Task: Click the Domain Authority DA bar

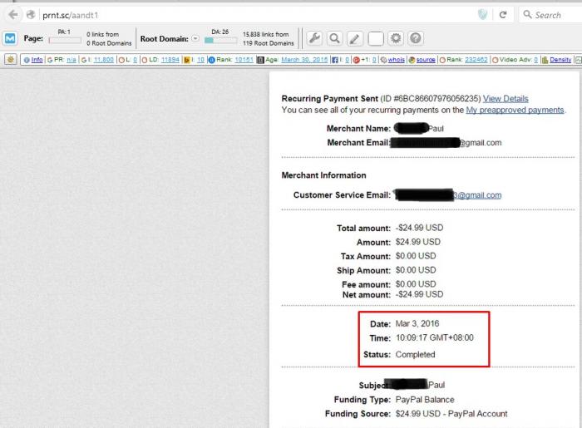Action: point(220,41)
